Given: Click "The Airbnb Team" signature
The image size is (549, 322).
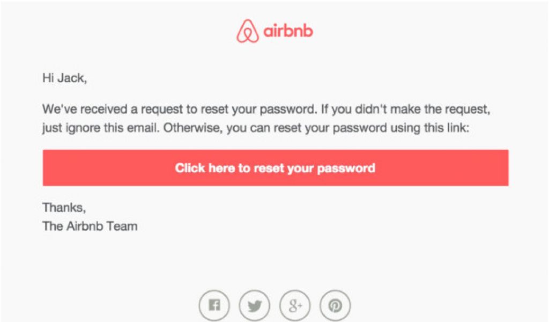Looking at the screenshot, I should click(x=90, y=226).
